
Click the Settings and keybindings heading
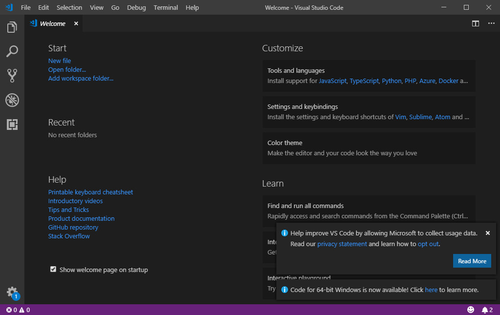click(x=303, y=107)
